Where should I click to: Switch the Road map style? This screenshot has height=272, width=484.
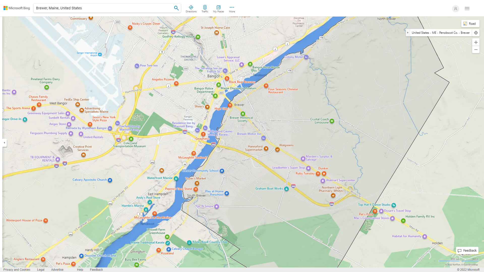470,24
